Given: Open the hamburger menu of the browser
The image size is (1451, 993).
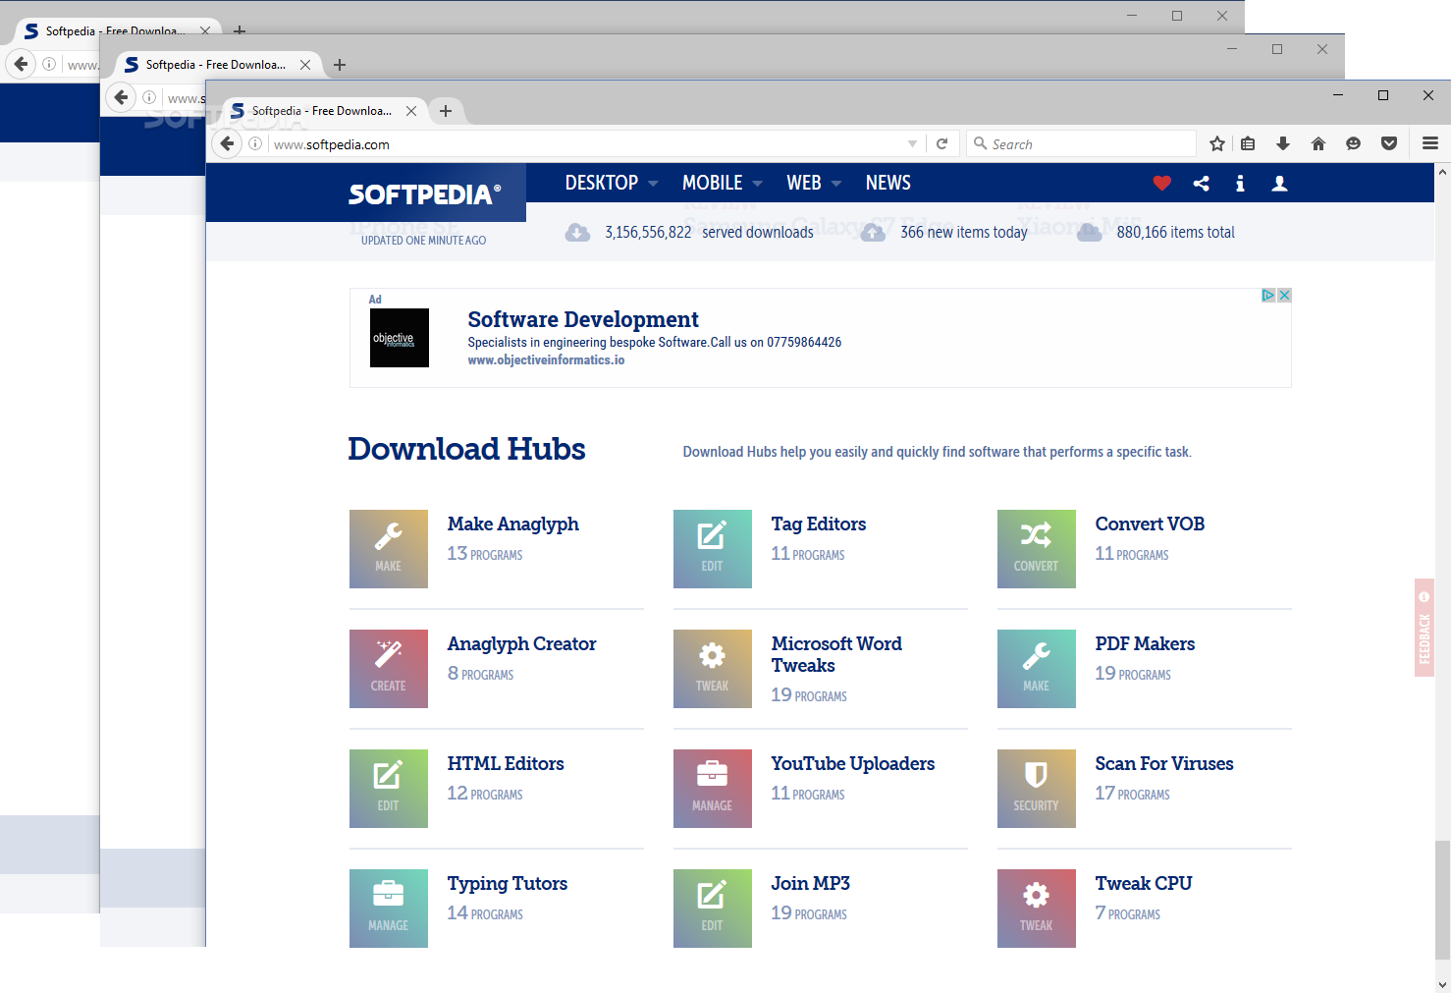Looking at the screenshot, I should coord(1430,144).
